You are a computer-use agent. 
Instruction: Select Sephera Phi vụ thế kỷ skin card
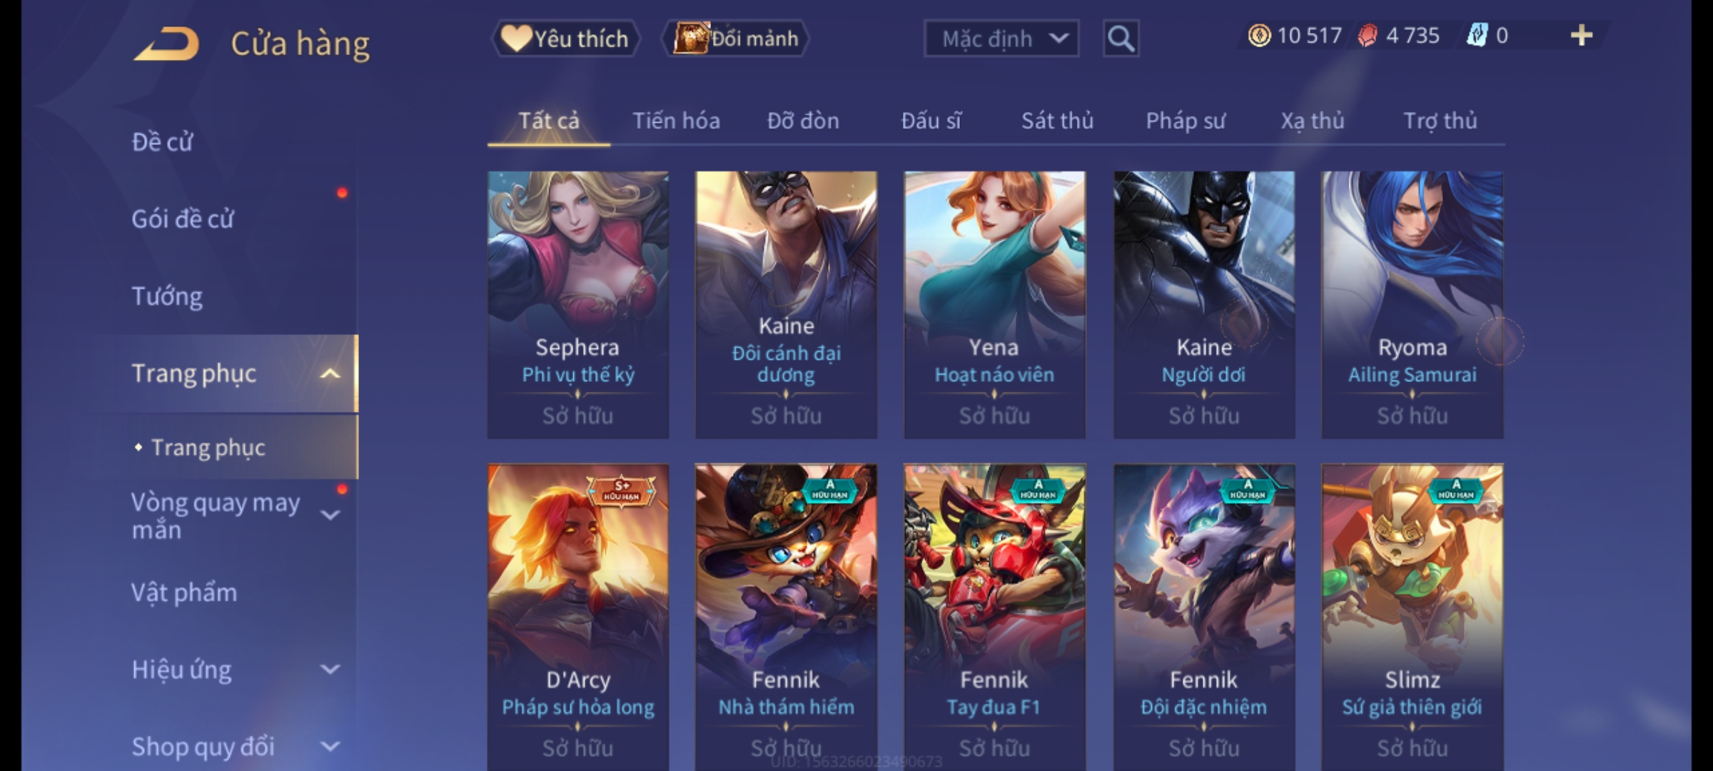point(578,305)
